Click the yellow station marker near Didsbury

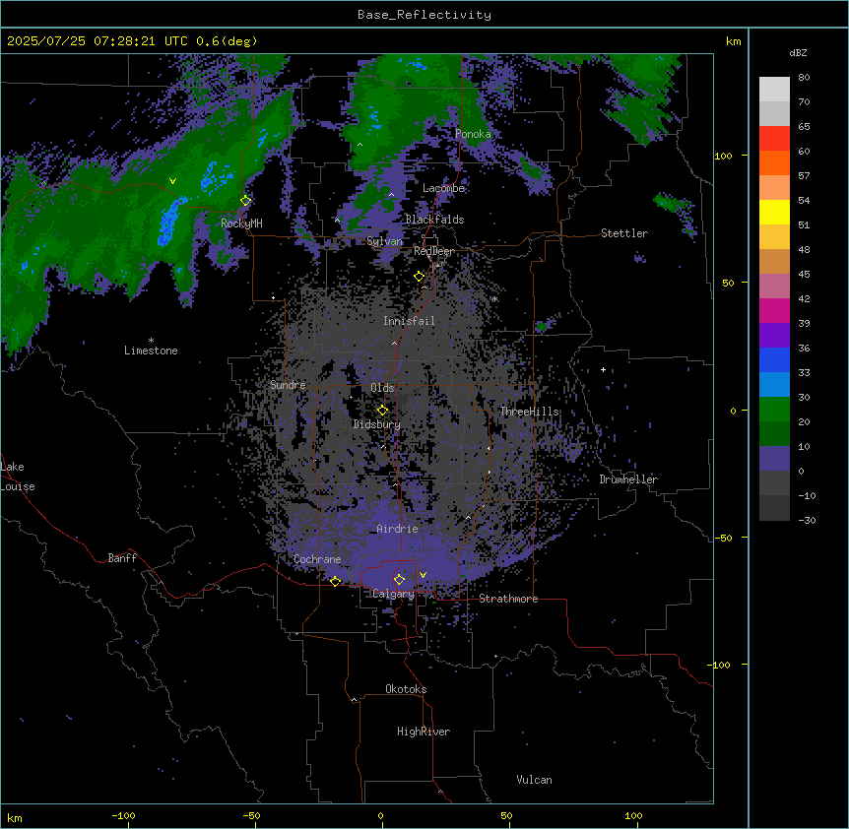pyautogui.click(x=382, y=411)
